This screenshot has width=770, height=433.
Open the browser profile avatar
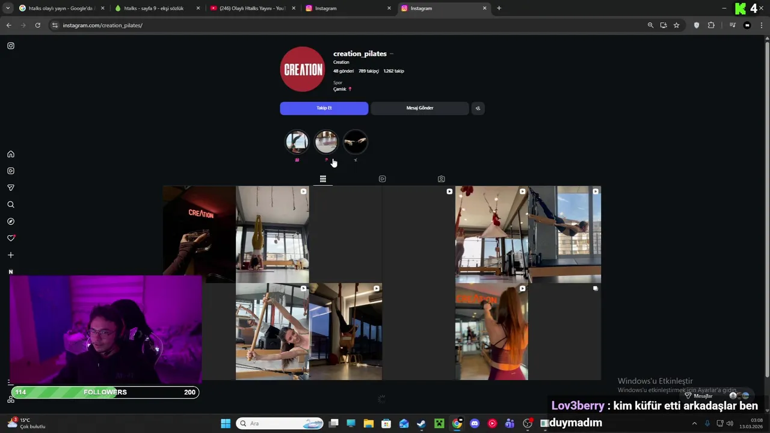747,25
